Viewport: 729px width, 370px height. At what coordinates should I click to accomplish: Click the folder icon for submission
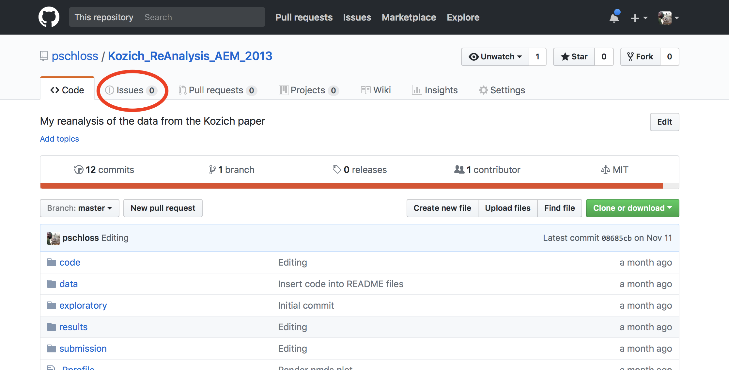52,348
